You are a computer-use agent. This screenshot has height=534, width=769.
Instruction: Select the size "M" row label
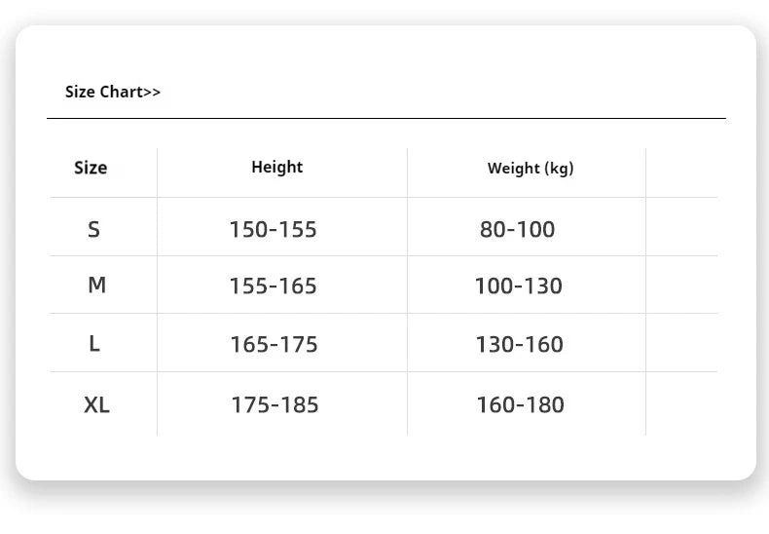pyautogui.click(x=96, y=286)
